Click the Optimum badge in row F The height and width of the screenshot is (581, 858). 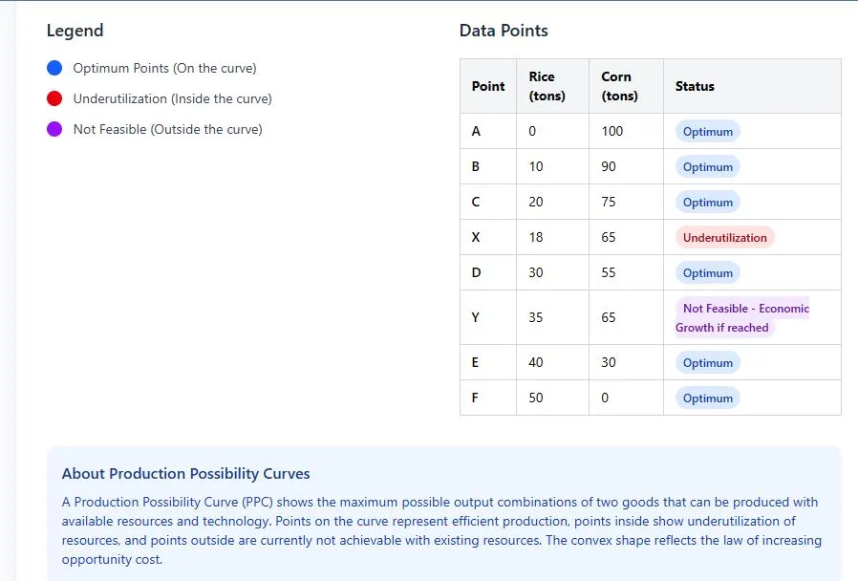[x=708, y=398]
